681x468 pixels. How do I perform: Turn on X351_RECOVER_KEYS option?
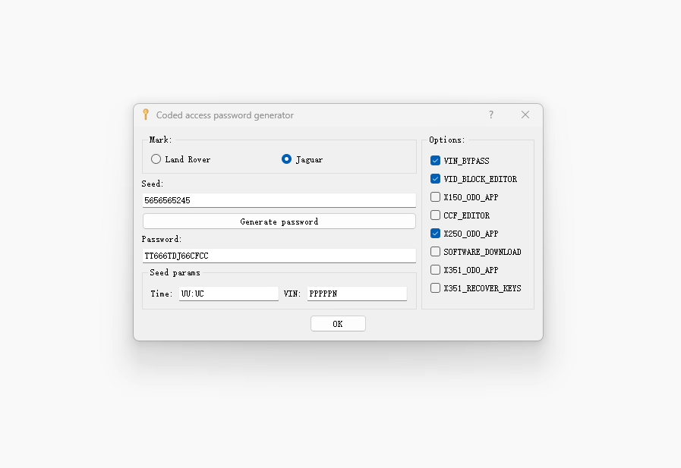436,288
